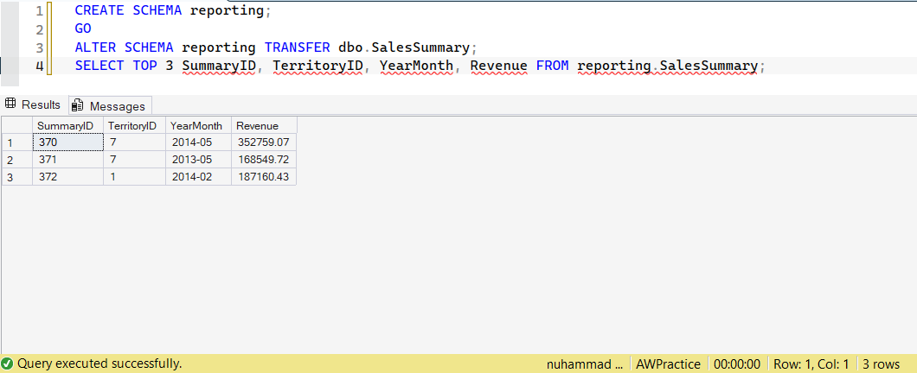Select the TerritoryID column header
Image resolution: width=917 pixels, height=373 pixels.
point(134,125)
